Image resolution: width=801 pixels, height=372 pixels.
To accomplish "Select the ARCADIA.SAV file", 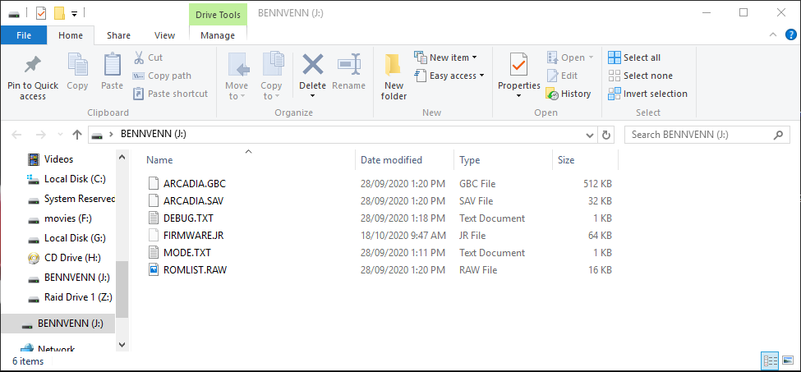I will (x=193, y=200).
